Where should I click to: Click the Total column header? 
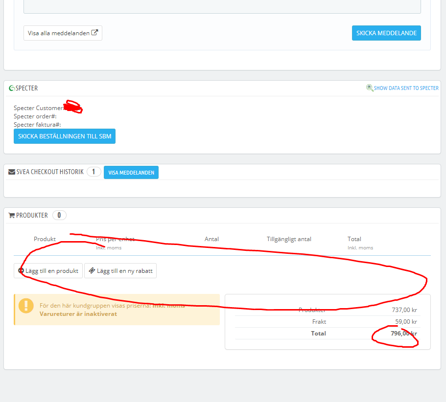(x=354, y=239)
